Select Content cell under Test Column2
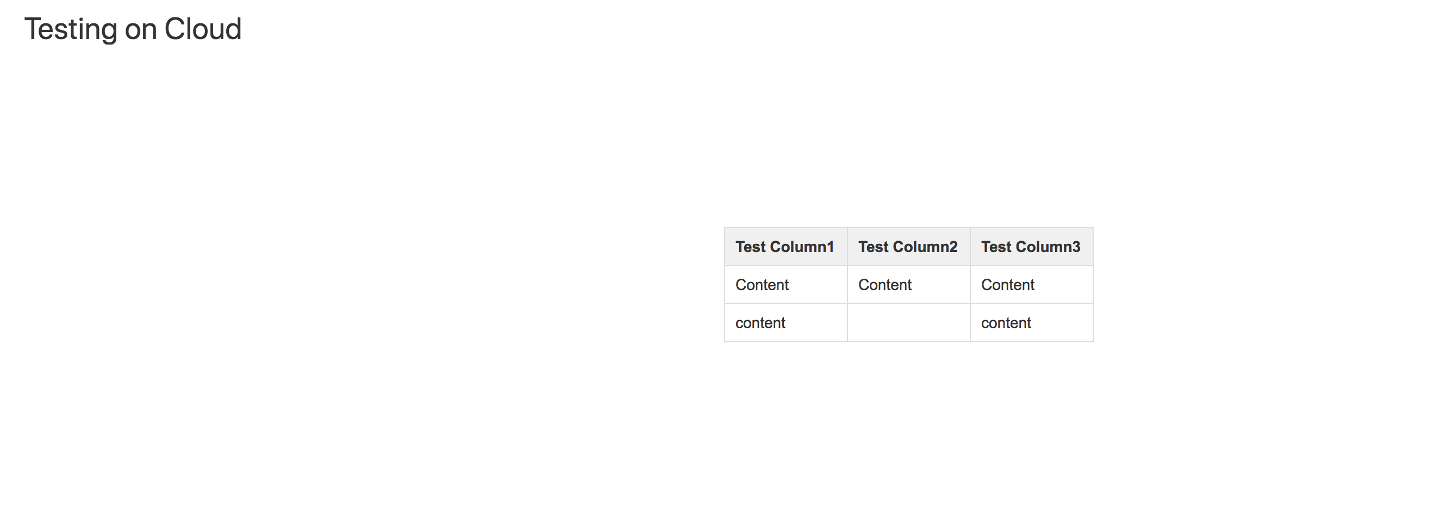This screenshot has width=1446, height=515. pos(909,285)
